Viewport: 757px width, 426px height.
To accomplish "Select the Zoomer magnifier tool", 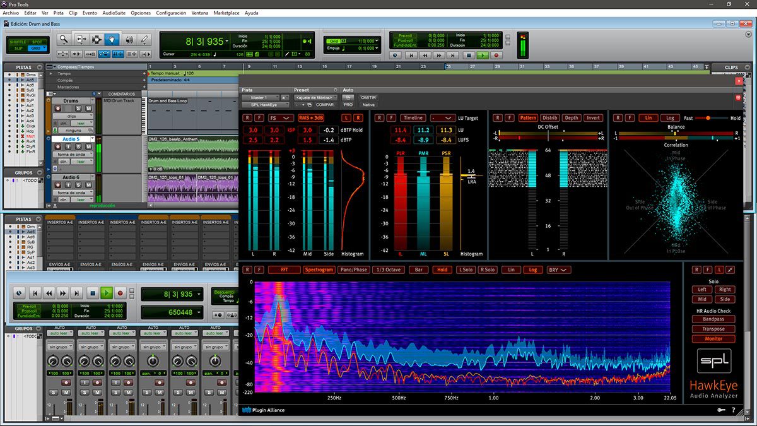I will click(x=64, y=39).
